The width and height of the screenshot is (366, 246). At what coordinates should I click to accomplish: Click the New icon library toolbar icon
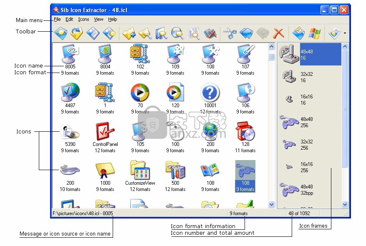point(61,33)
